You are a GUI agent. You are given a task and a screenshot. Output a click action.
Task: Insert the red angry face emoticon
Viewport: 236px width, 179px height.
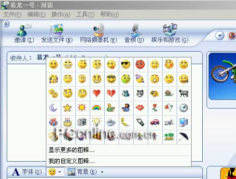[140, 64]
